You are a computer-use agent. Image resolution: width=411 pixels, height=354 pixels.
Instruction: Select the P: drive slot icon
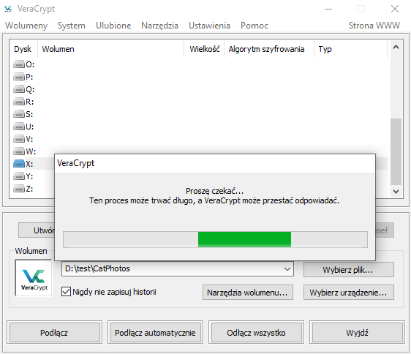pyautogui.click(x=19, y=77)
